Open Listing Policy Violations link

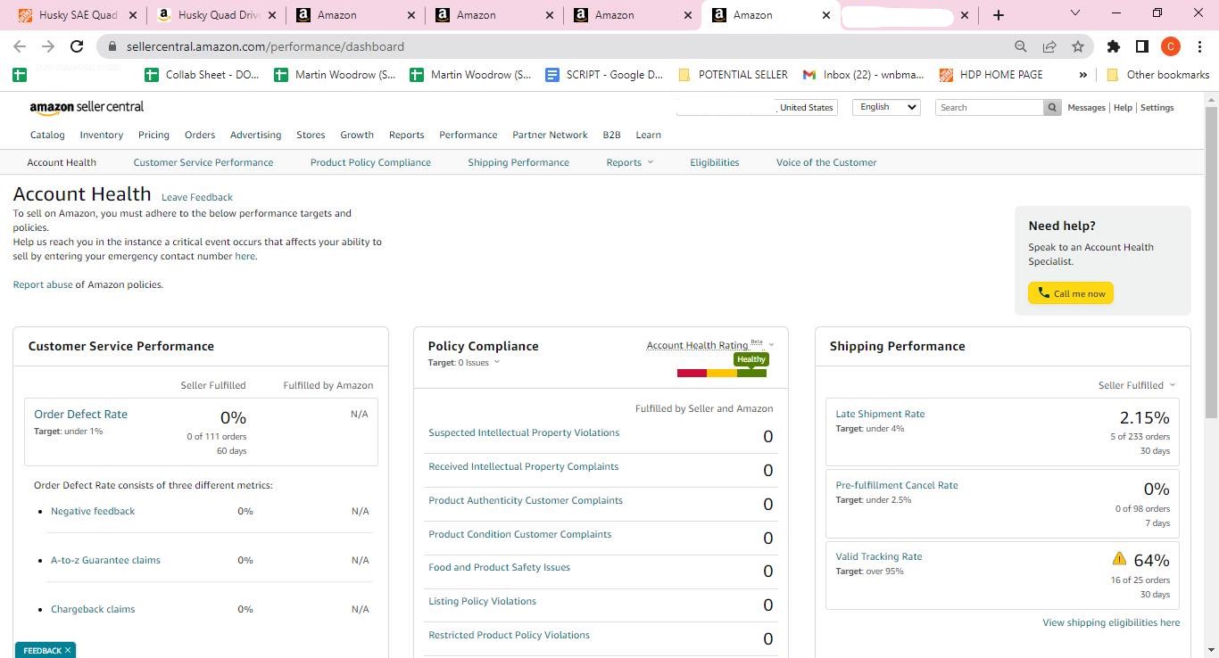point(482,601)
